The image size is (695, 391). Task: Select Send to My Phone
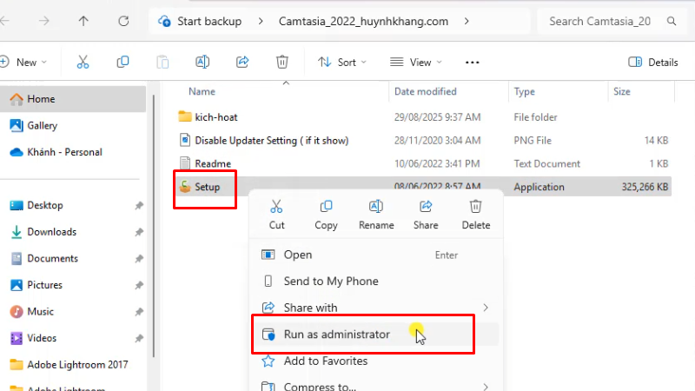coord(376,281)
